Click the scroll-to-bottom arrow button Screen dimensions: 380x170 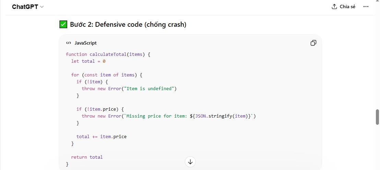(190, 162)
